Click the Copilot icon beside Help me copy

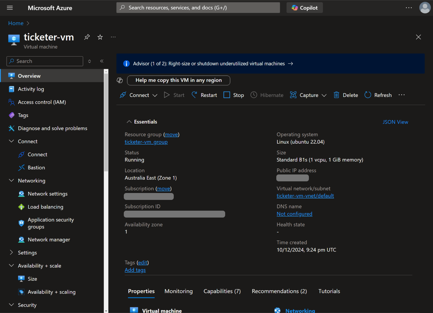pyautogui.click(x=120, y=80)
